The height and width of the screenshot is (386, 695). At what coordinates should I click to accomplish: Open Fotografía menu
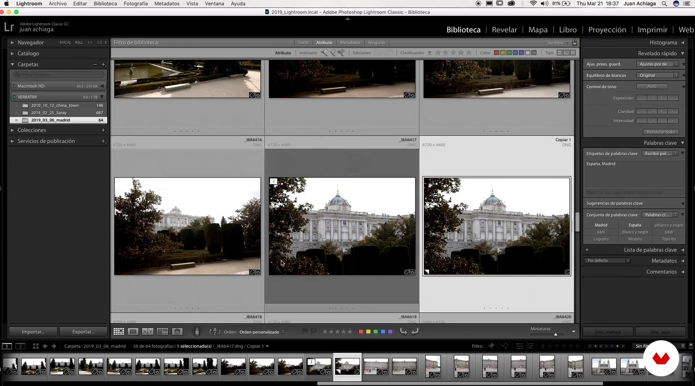pyautogui.click(x=135, y=4)
